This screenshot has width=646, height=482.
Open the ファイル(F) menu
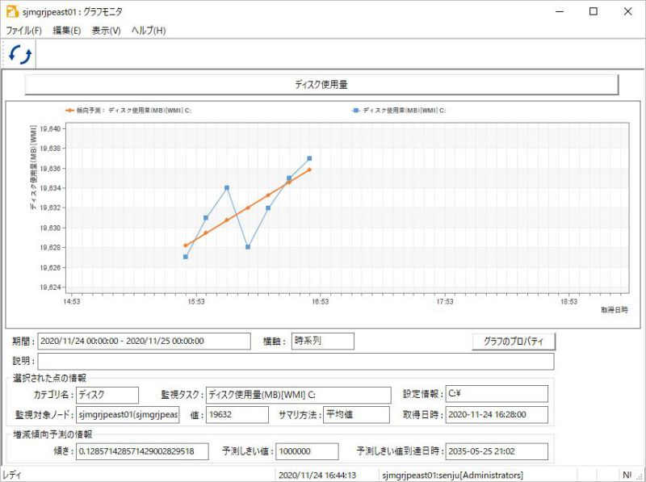coord(24,31)
